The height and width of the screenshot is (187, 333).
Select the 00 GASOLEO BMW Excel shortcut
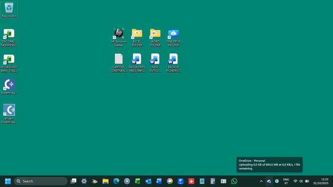pyautogui.click(x=9, y=63)
